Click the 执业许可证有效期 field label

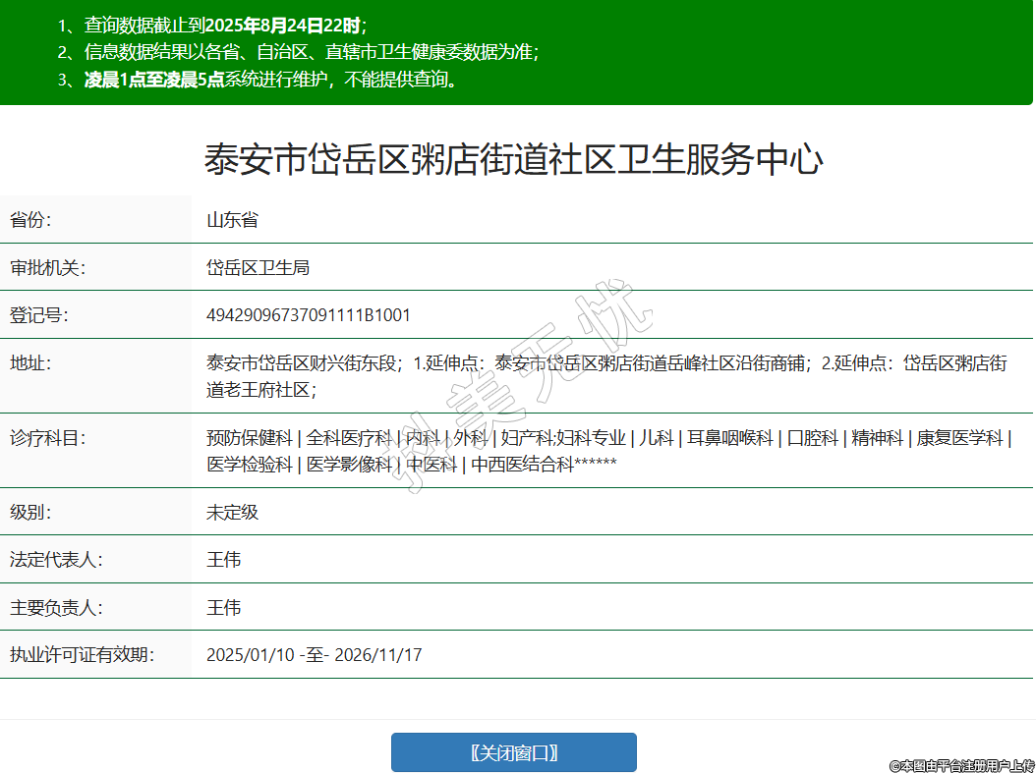pos(82,654)
